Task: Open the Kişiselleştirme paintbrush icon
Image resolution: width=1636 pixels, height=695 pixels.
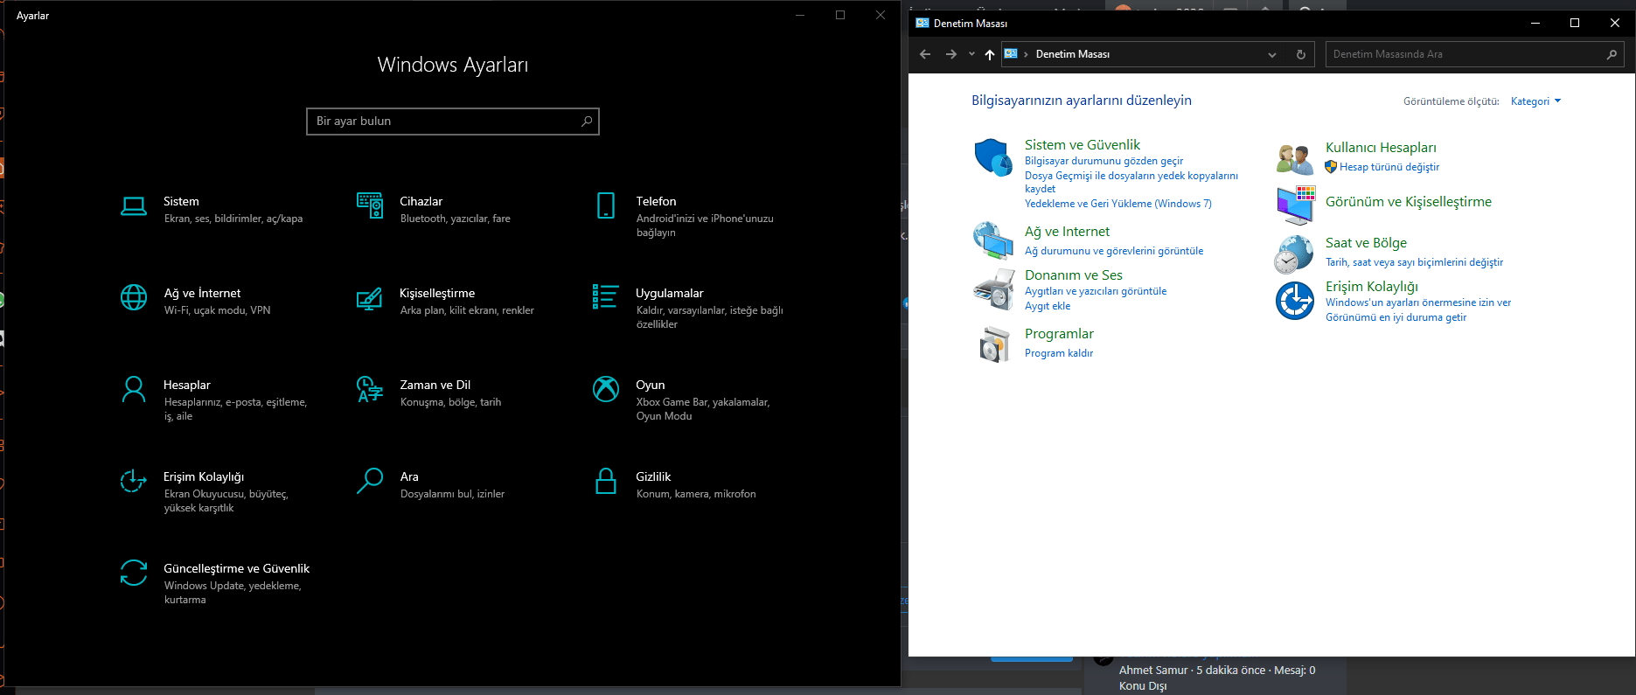Action: click(370, 298)
